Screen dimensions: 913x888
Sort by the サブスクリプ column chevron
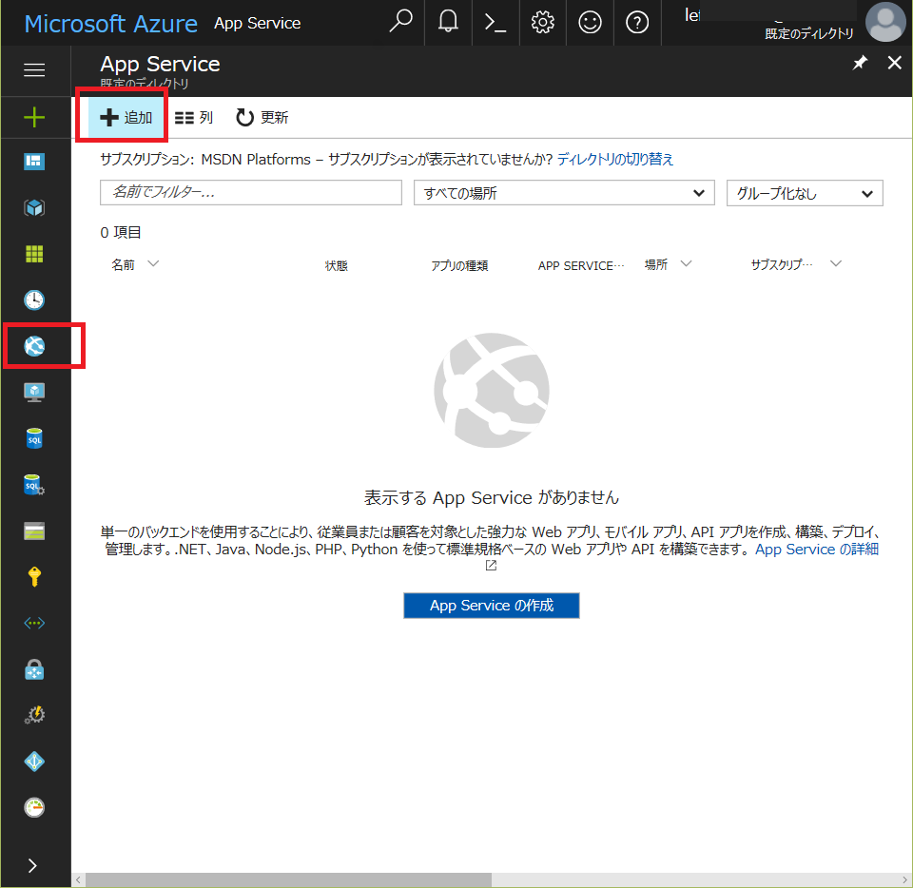coord(836,263)
